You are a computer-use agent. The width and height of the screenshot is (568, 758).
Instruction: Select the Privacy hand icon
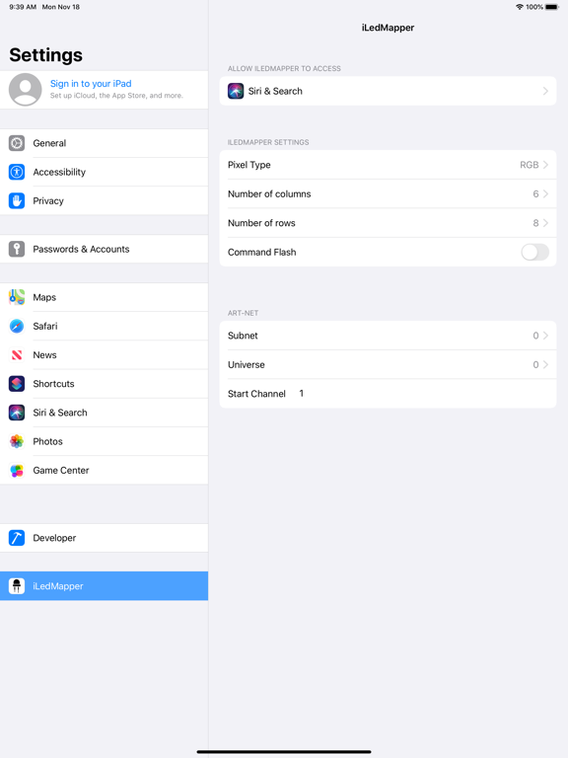point(17,200)
